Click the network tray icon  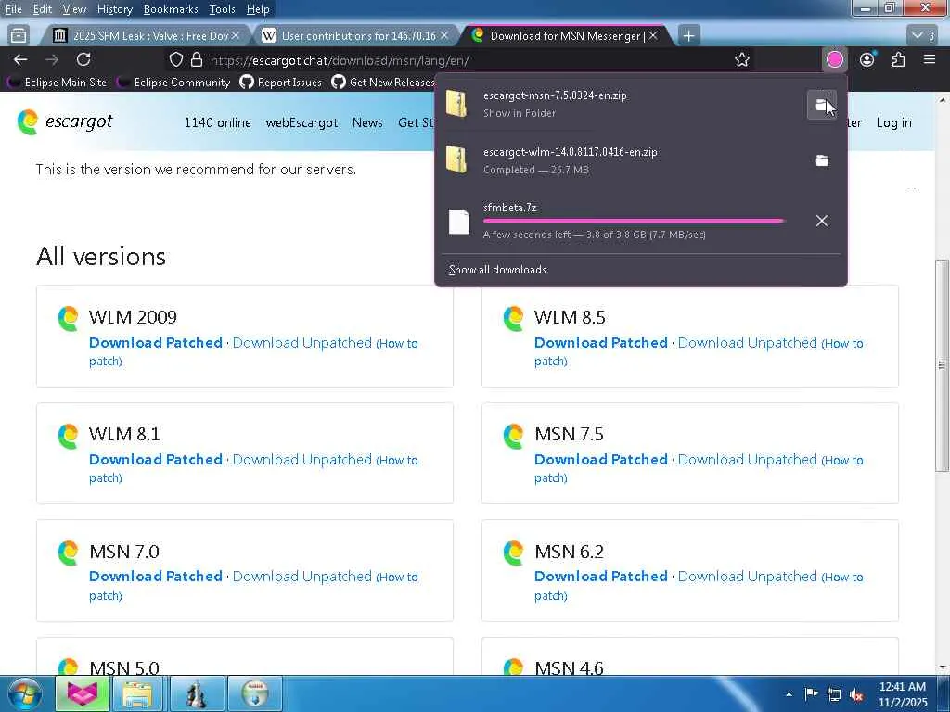pyautogui.click(x=834, y=694)
